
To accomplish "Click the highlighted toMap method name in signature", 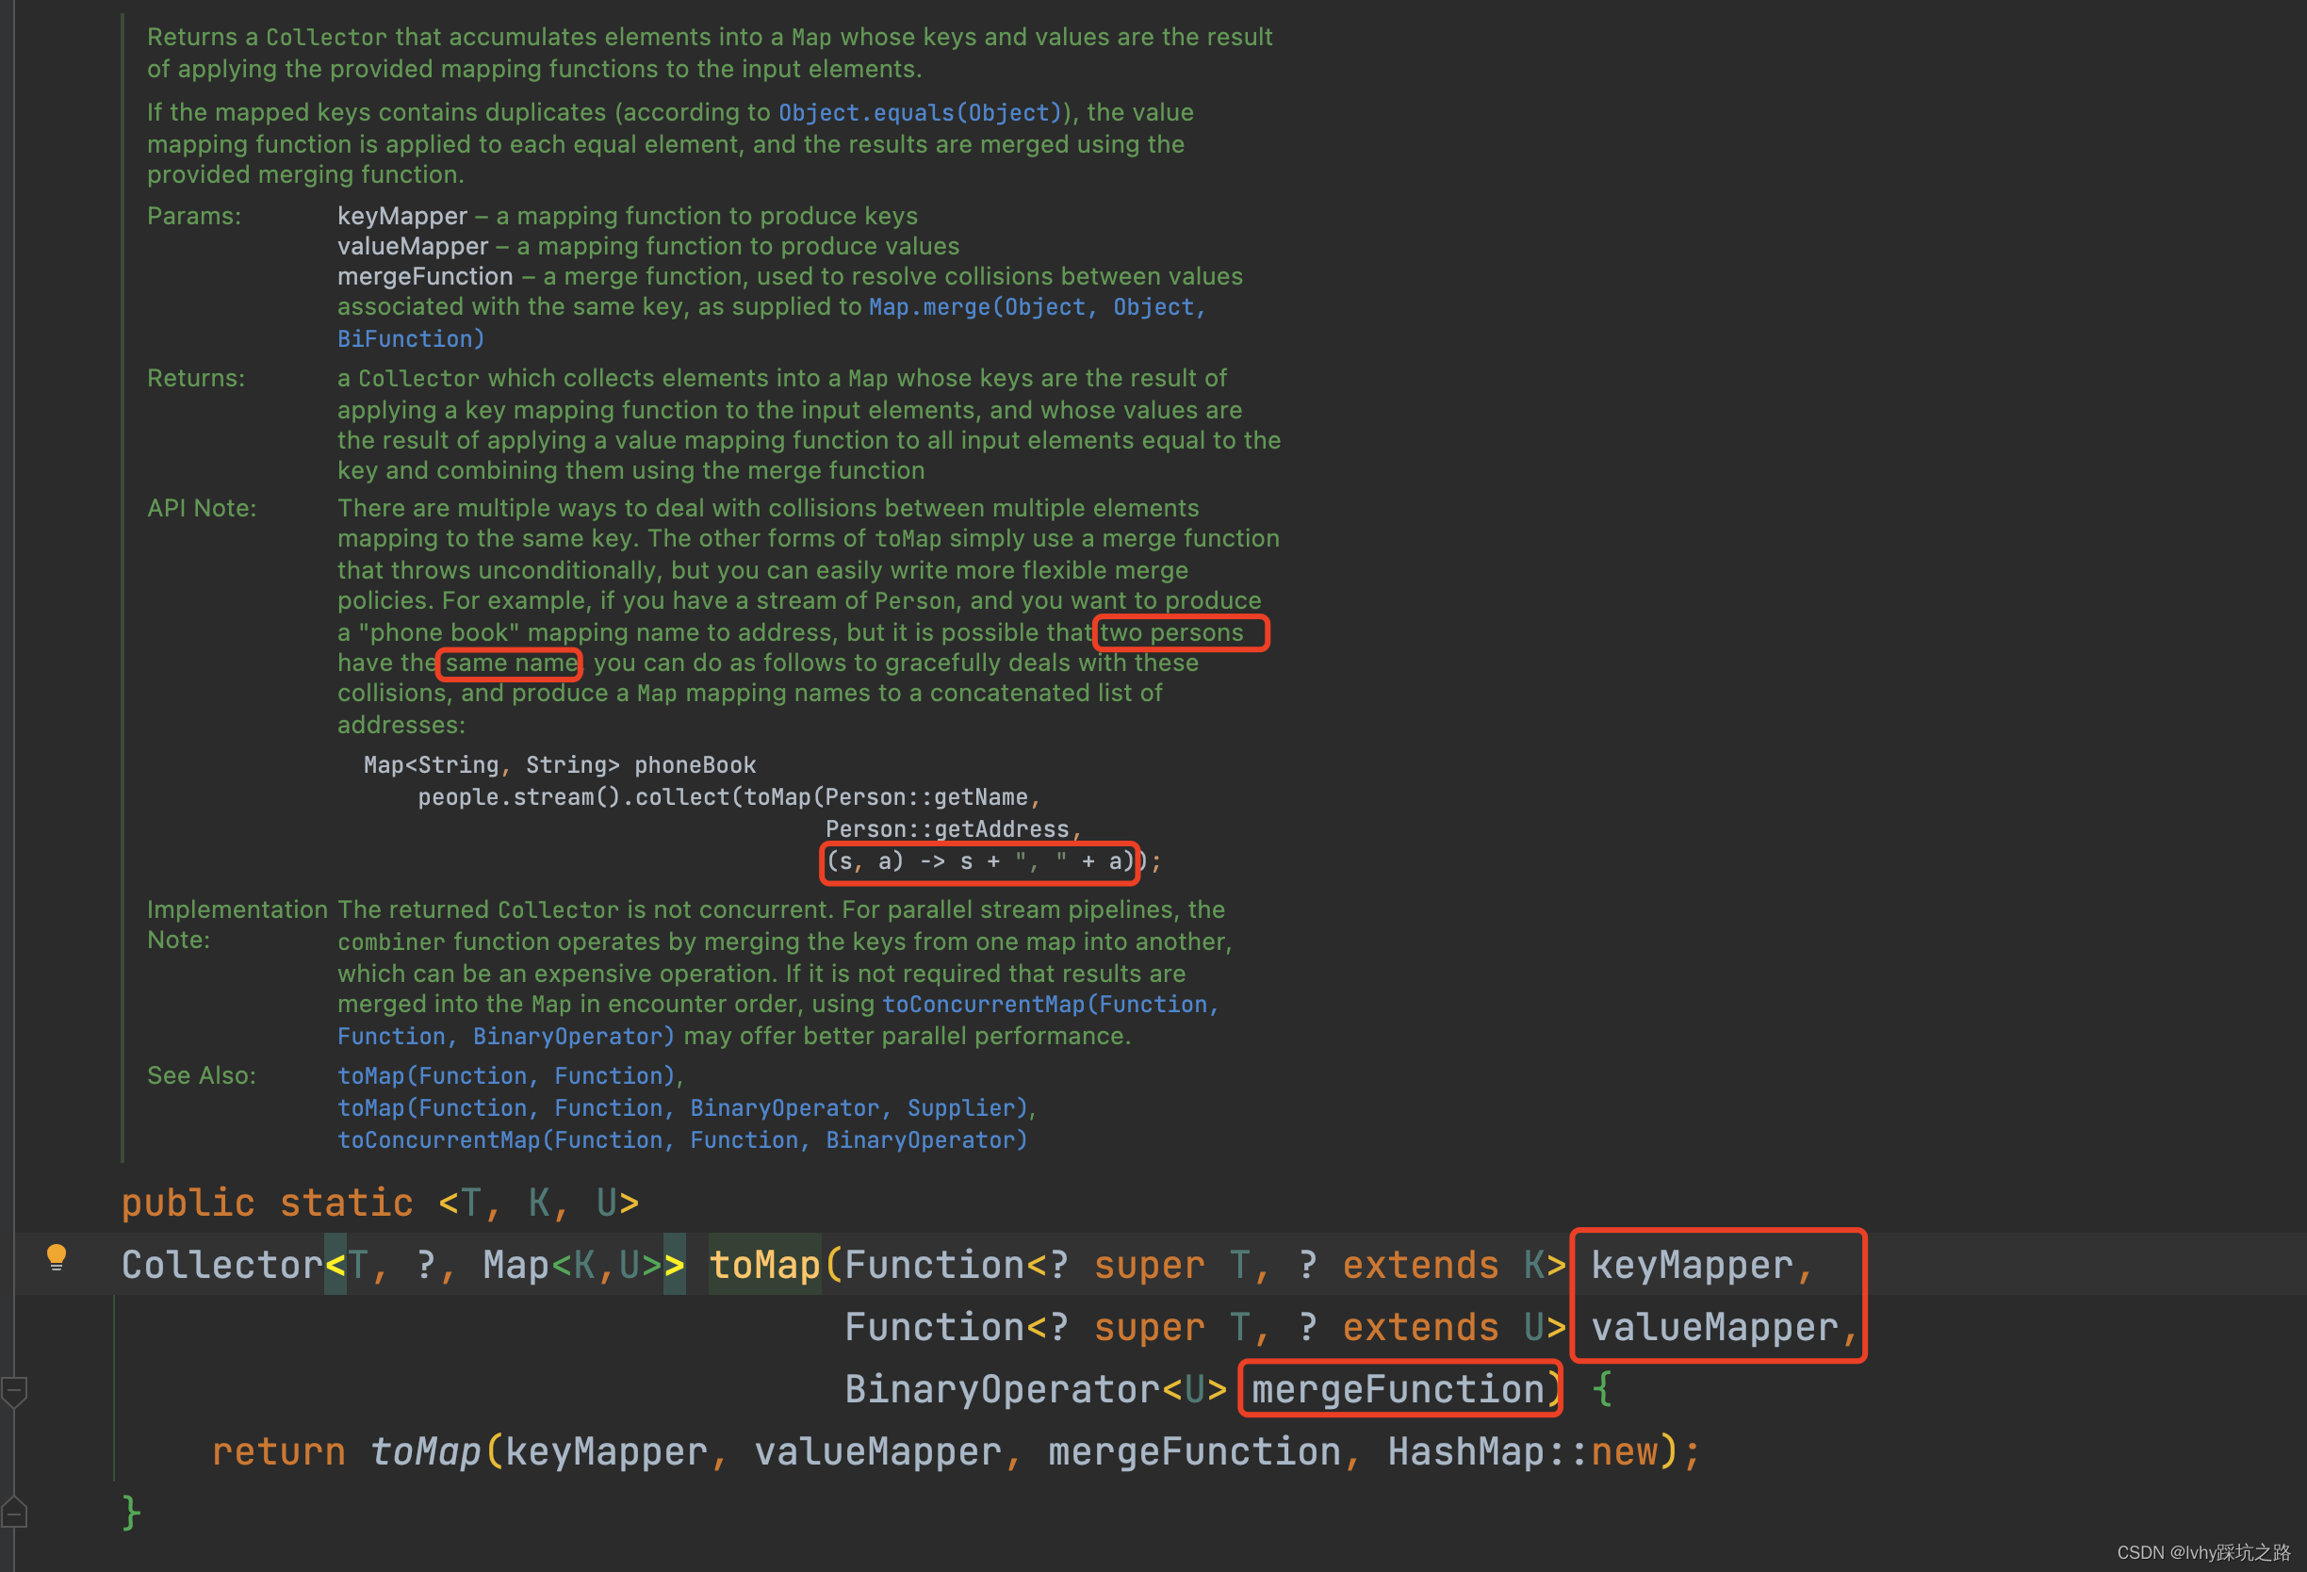I will point(764,1266).
